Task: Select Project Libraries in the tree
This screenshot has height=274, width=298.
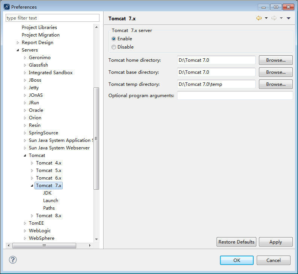Action: pyautogui.click(x=39, y=27)
